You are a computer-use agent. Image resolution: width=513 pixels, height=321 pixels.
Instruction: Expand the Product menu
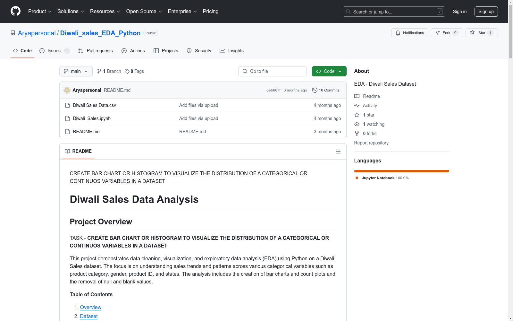(40, 12)
